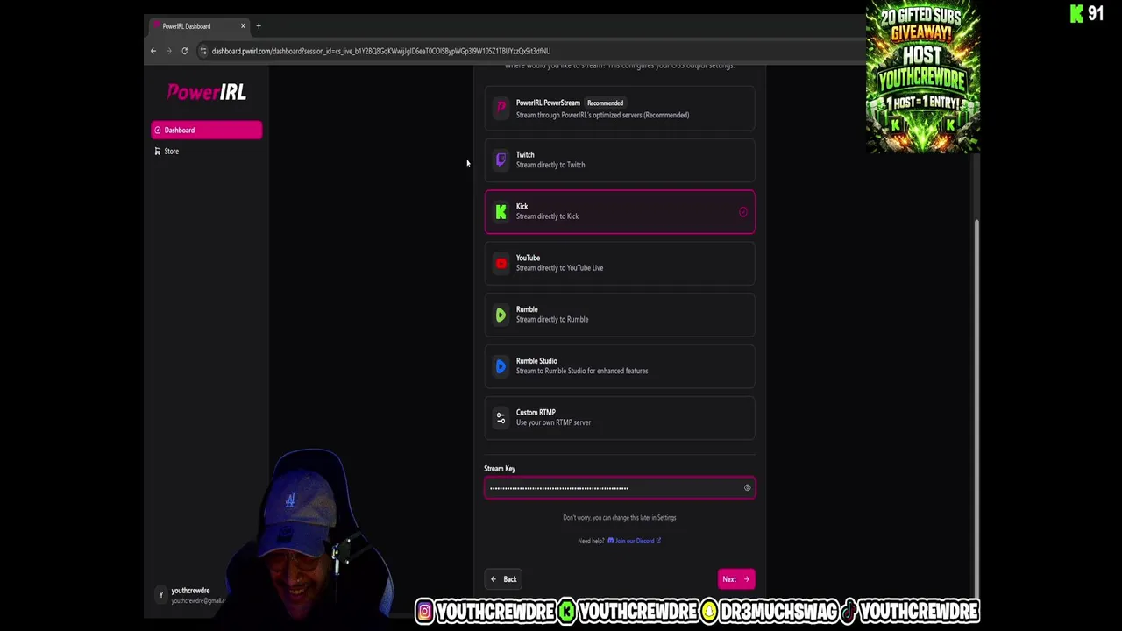
Task: Click the PowerIRL logo
Action: 206,92
